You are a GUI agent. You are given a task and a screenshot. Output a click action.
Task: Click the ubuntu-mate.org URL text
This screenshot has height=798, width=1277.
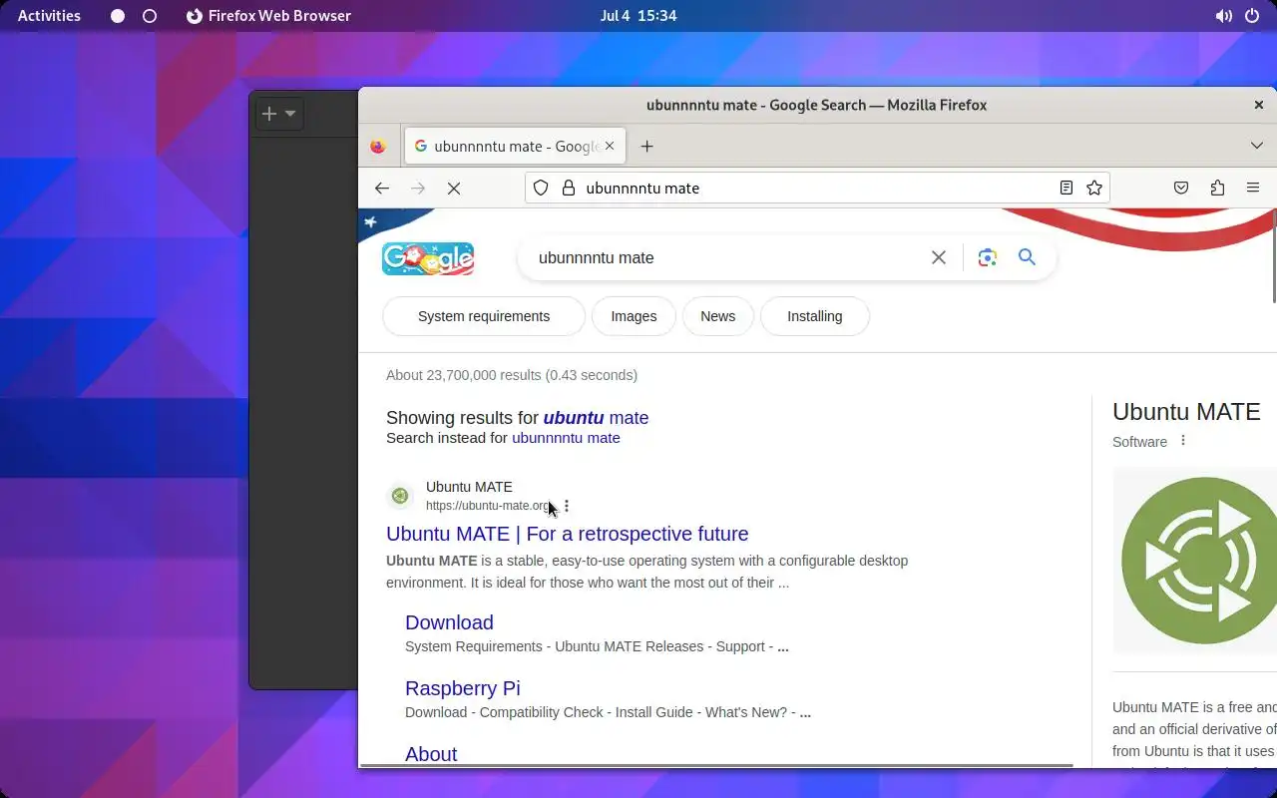coord(488,506)
